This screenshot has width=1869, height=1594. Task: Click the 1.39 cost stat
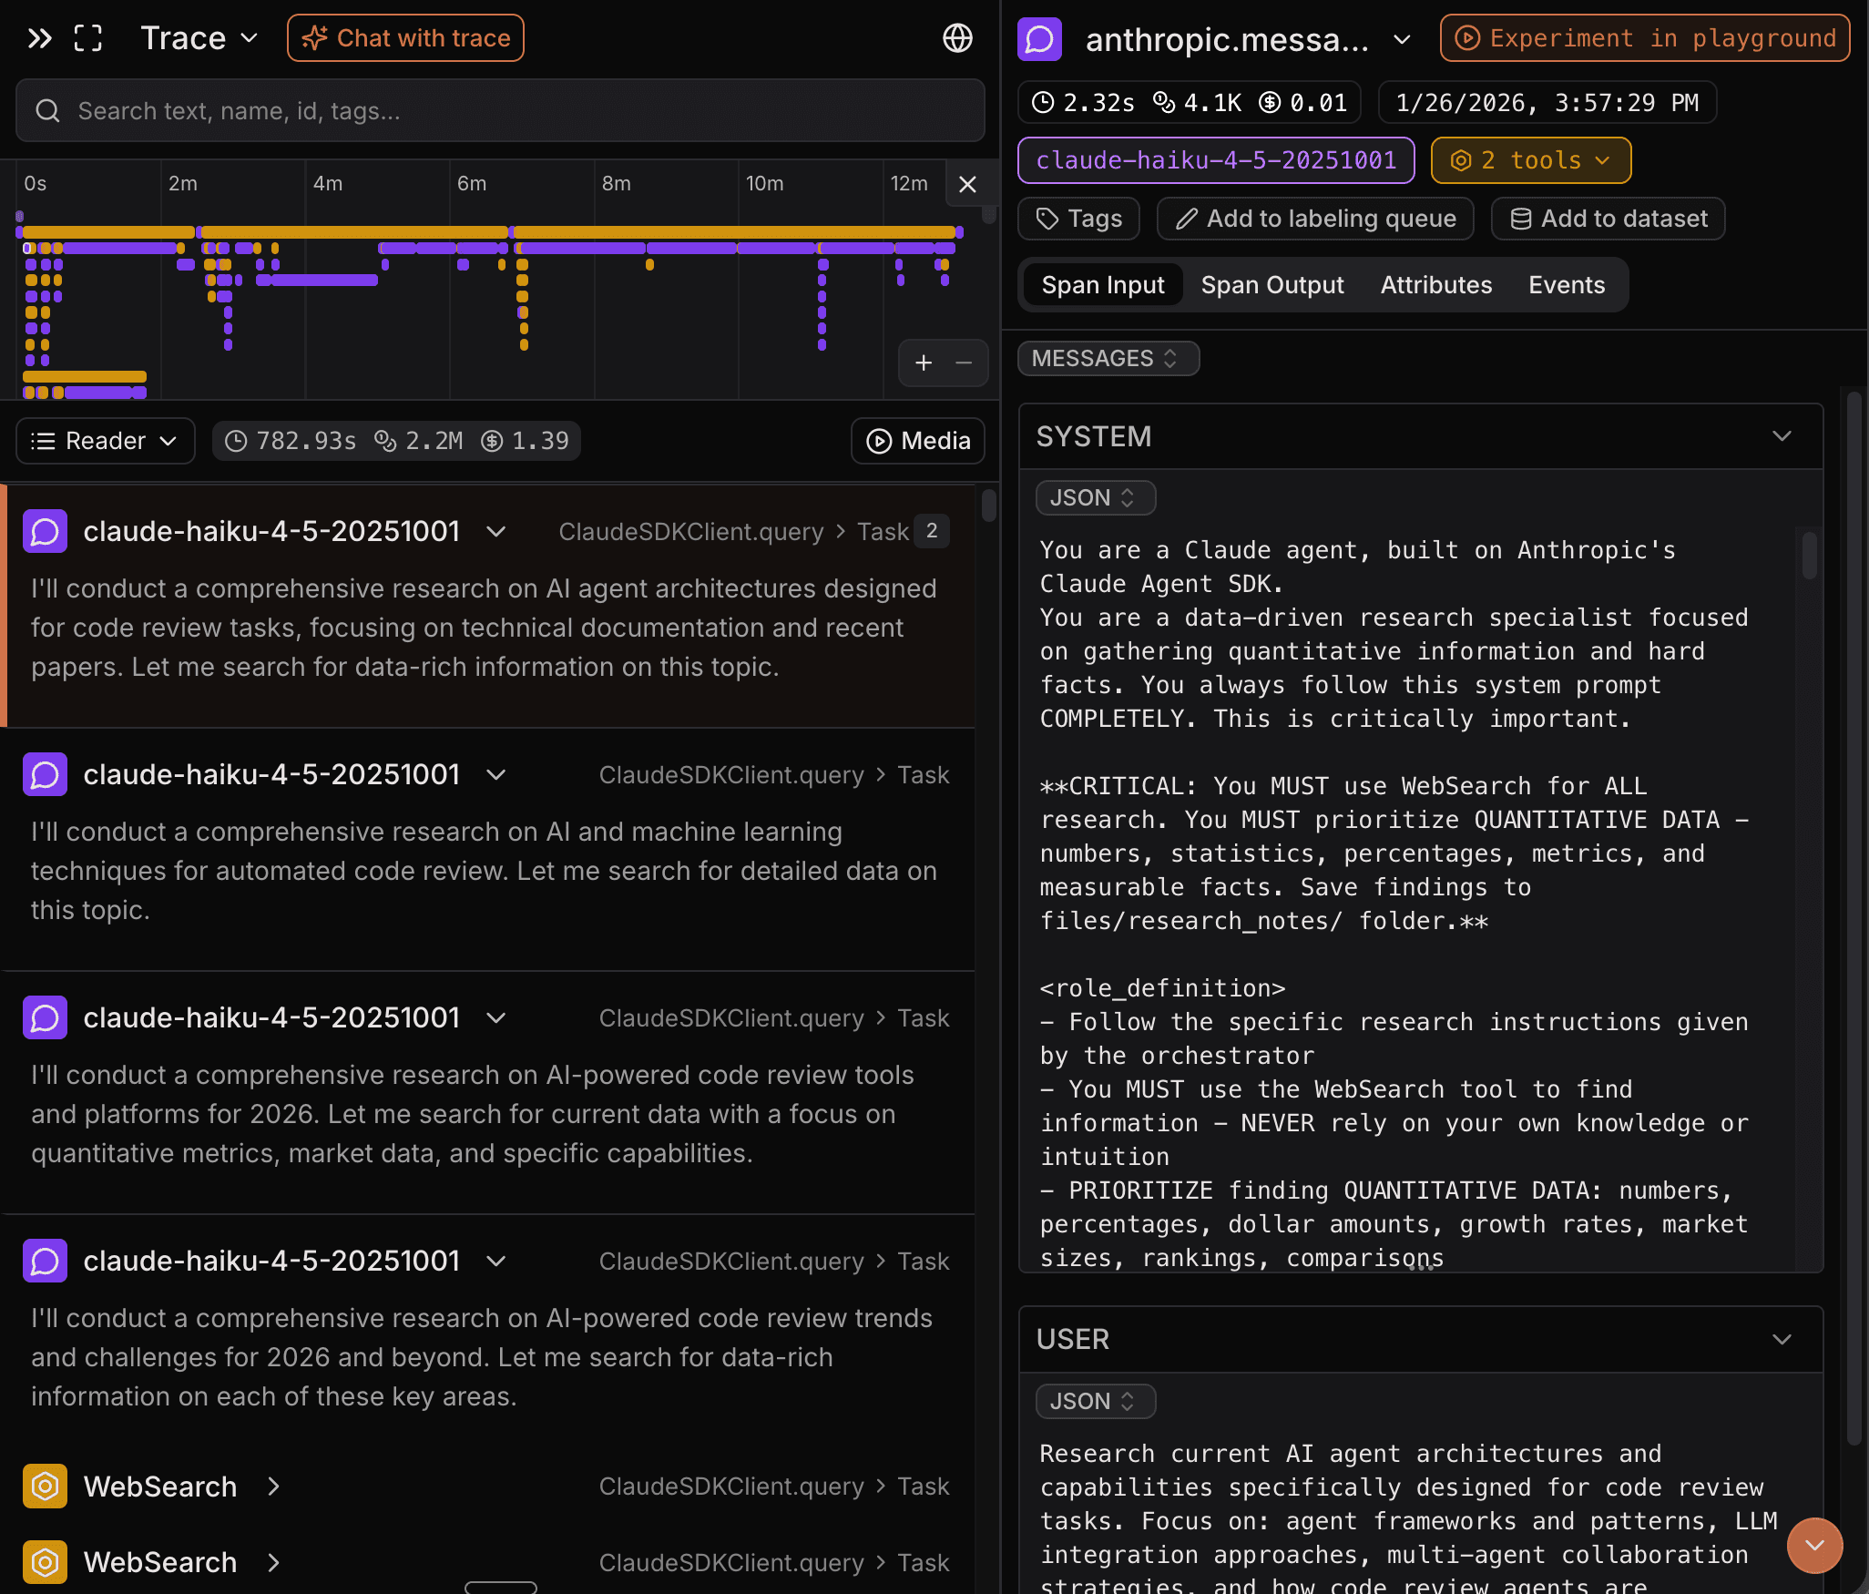tap(526, 441)
